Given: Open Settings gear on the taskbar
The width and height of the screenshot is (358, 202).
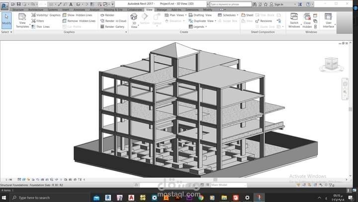Looking at the screenshot, I should coord(247,198).
